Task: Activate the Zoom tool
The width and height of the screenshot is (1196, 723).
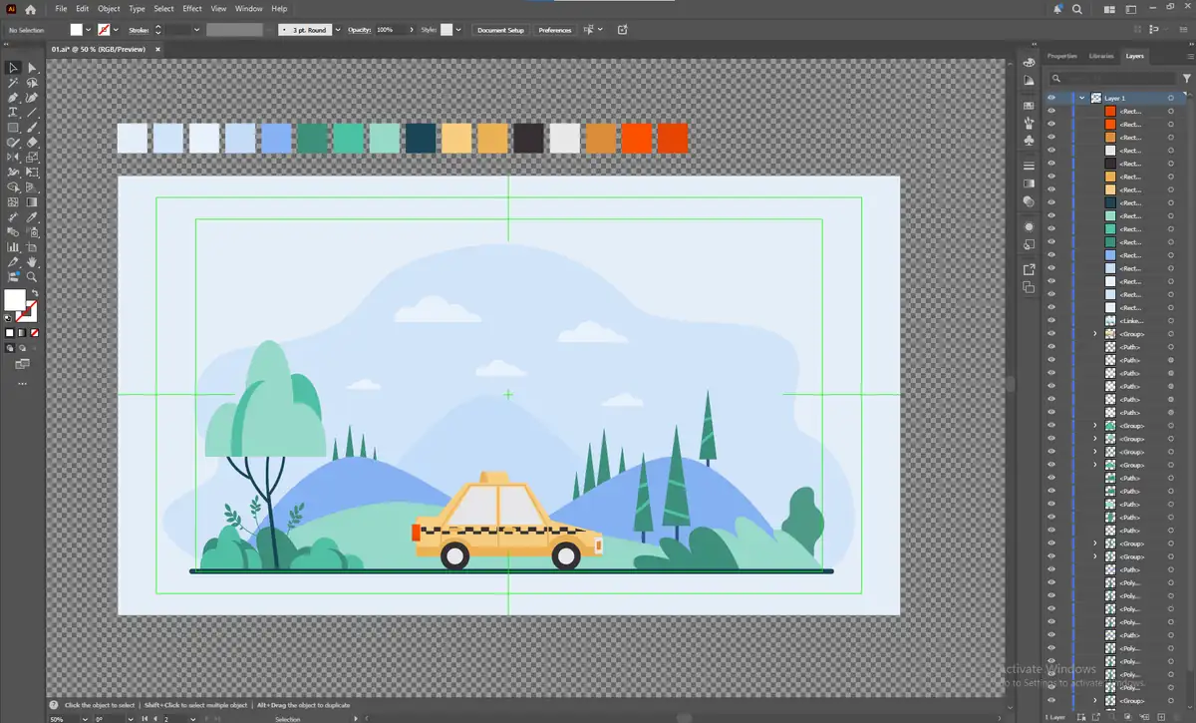Action: (32, 276)
